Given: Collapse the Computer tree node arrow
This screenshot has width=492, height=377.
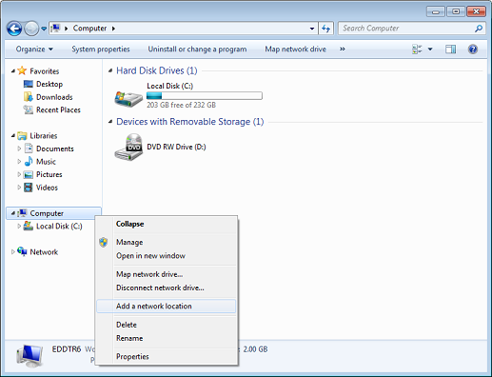Looking at the screenshot, I should (x=13, y=213).
